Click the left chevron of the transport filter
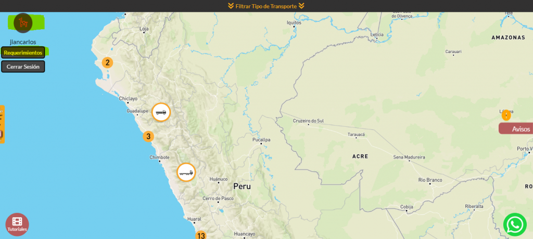The height and width of the screenshot is (239, 533). (x=231, y=6)
